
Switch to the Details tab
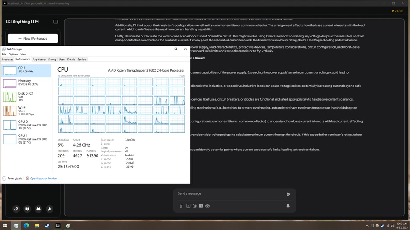tap(71, 60)
